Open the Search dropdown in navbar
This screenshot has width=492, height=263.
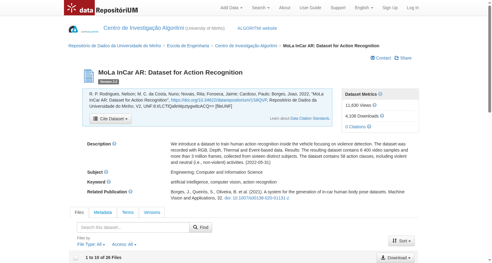pos(261,8)
